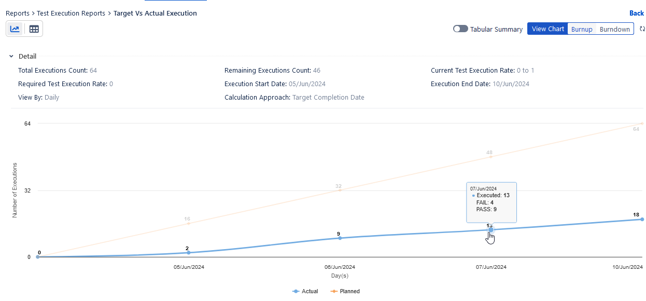Image resolution: width=646 pixels, height=301 pixels.
Task: Go to Test Execution Reports breadcrumb
Action: (71, 13)
